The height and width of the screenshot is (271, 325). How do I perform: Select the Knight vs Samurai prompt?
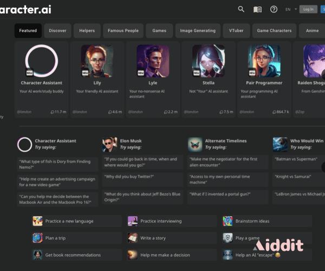point(298,179)
